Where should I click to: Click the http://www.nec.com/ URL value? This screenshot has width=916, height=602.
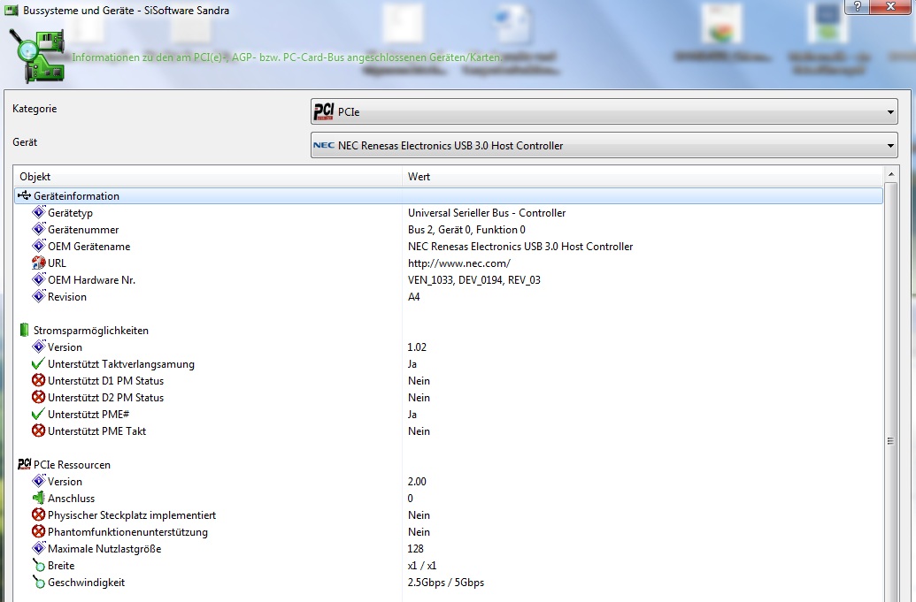pos(459,263)
